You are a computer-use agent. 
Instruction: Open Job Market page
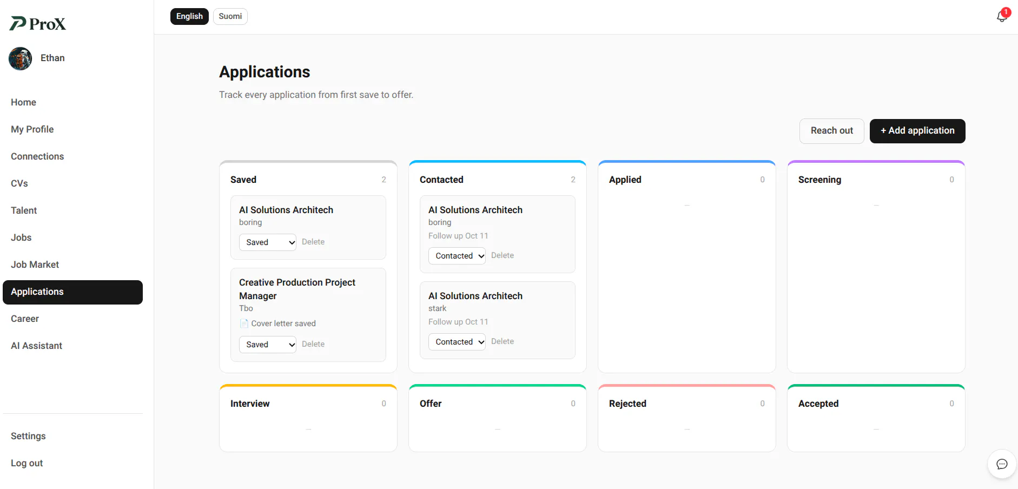coord(72,265)
